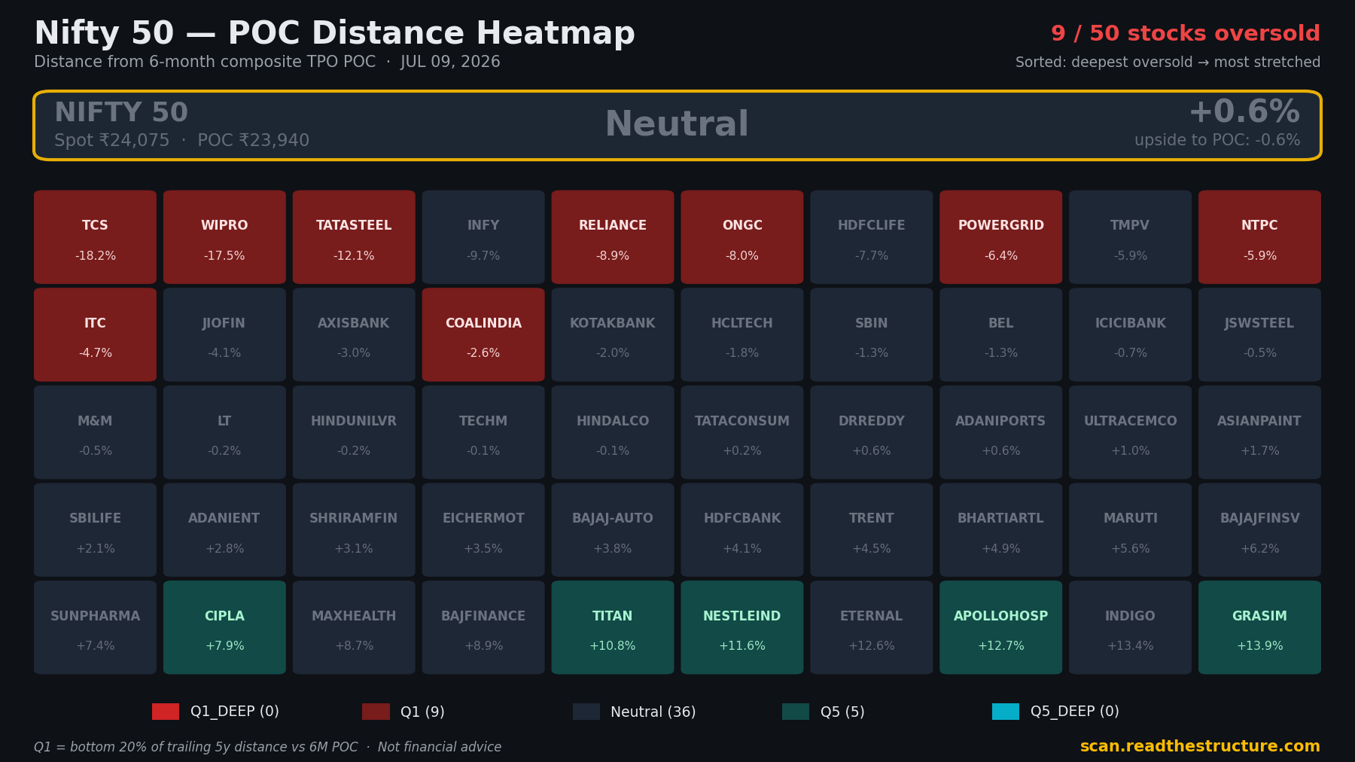Open the SUNPHARMA +7.4% tile
The image size is (1355, 762).
tap(95, 627)
